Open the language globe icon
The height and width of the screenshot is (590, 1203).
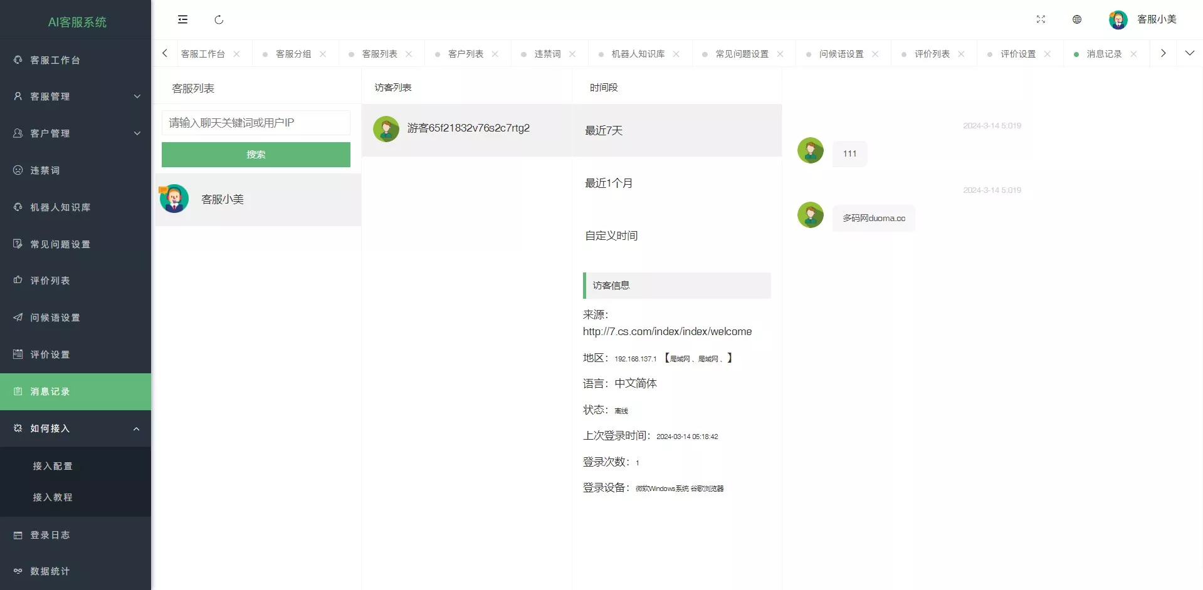(1077, 19)
